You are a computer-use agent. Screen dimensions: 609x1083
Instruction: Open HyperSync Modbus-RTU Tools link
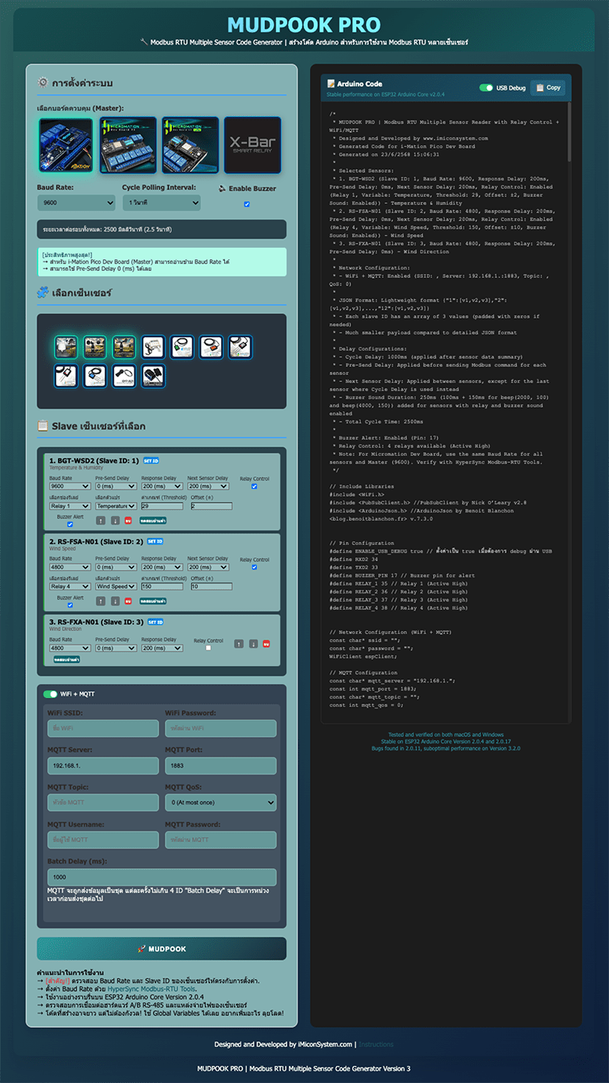151,989
